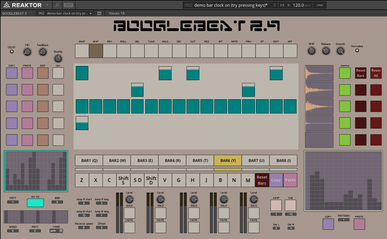Toggle SOLO on the fifth channel
The width and height of the screenshot is (387, 239).
point(254,213)
